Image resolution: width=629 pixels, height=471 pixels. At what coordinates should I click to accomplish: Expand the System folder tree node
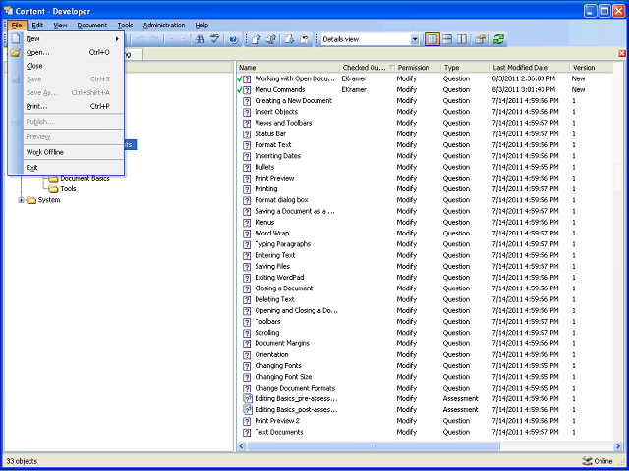click(x=22, y=200)
